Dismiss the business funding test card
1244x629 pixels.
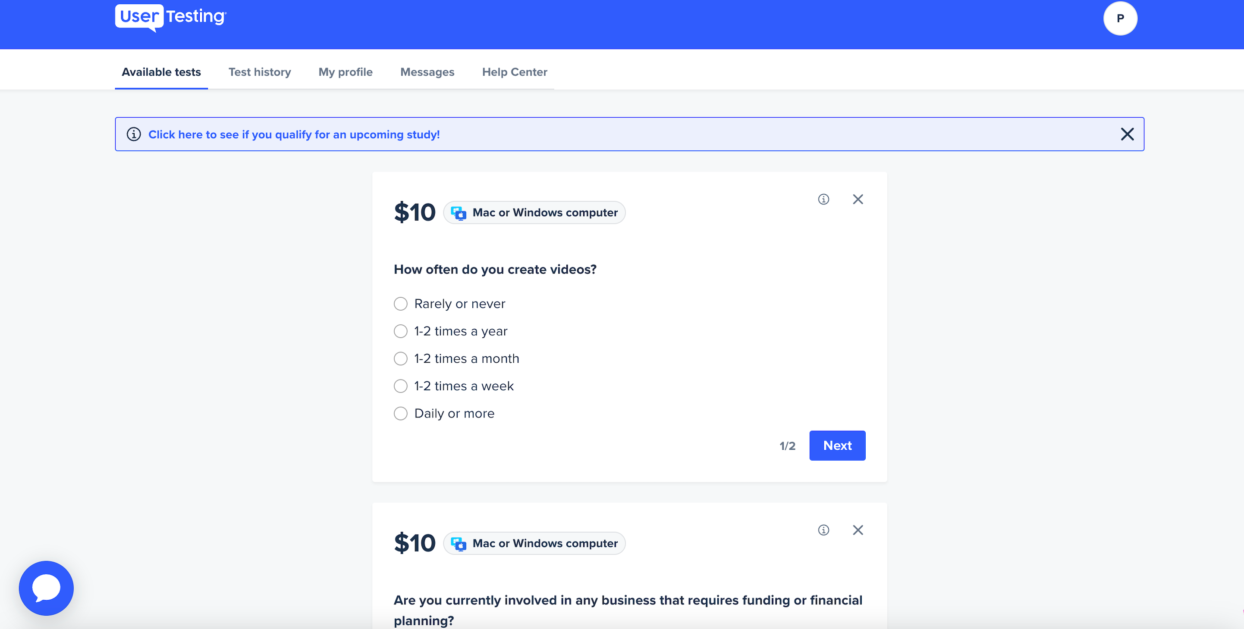858,530
